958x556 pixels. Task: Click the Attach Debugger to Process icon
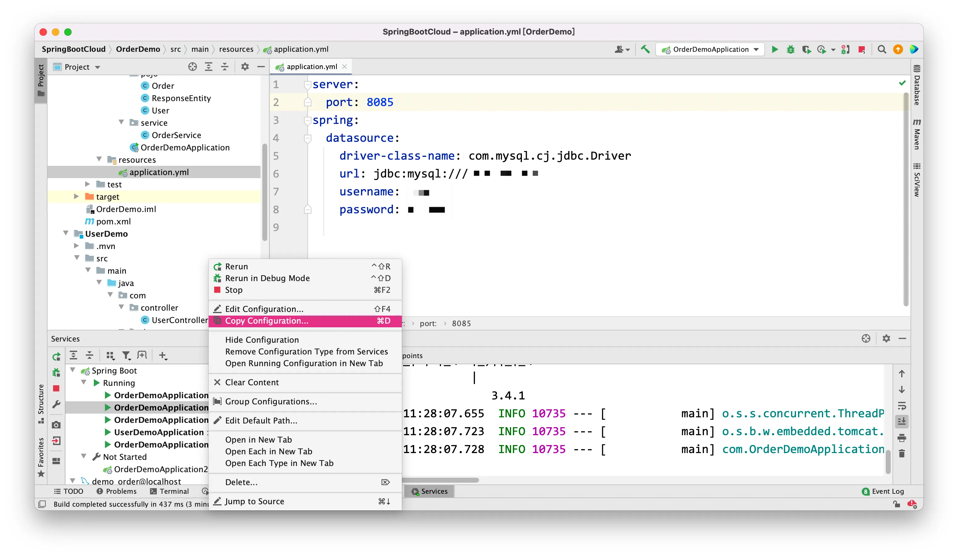point(845,49)
